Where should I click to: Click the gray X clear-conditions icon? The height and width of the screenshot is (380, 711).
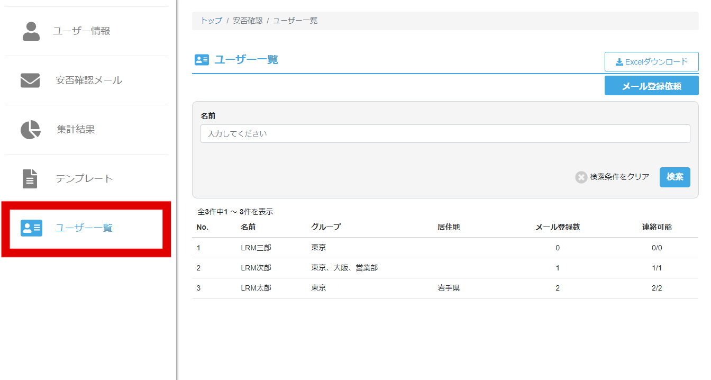click(581, 177)
